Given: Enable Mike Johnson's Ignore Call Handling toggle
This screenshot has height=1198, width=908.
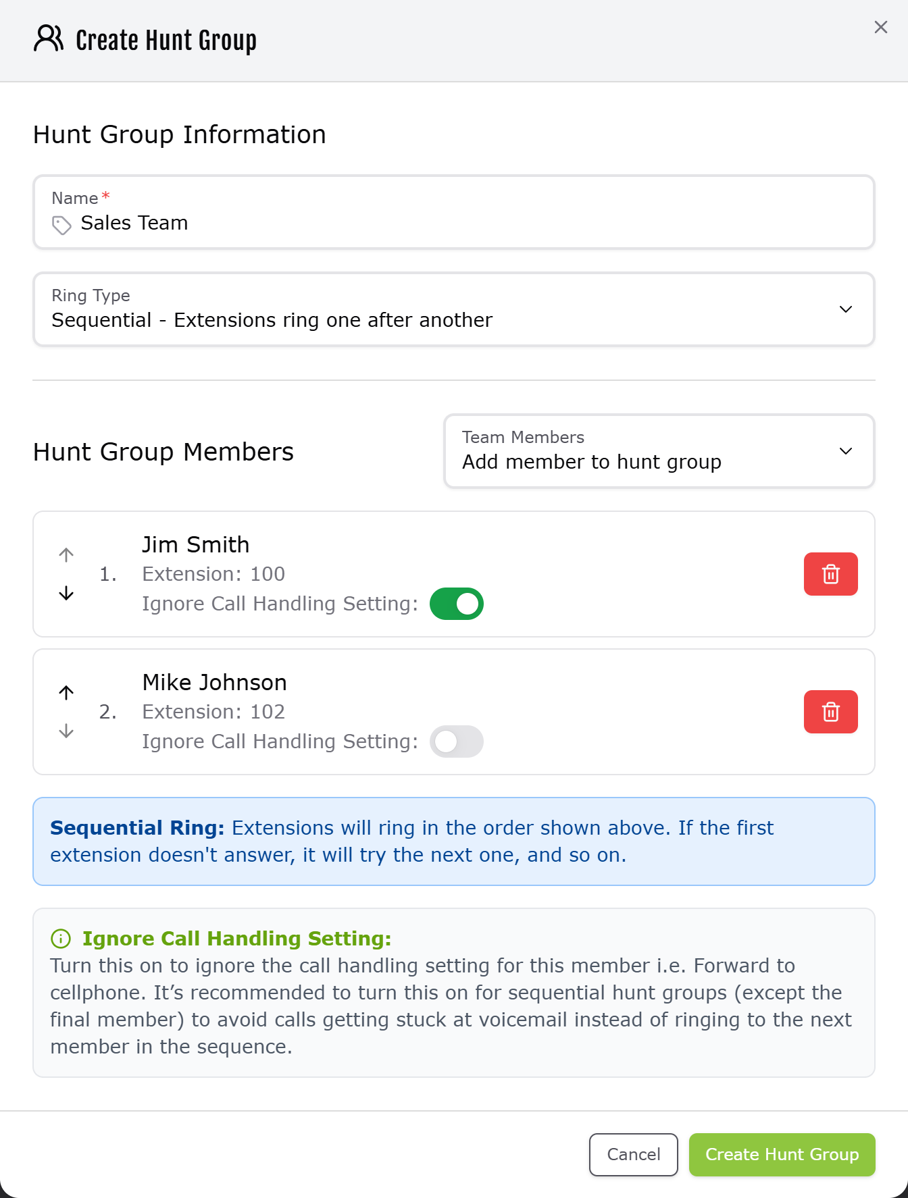Looking at the screenshot, I should point(457,741).
